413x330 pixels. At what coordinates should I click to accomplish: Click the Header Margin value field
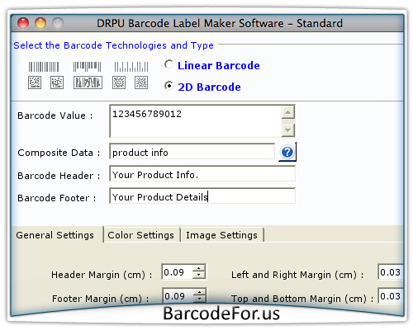(x=178, y=272)
